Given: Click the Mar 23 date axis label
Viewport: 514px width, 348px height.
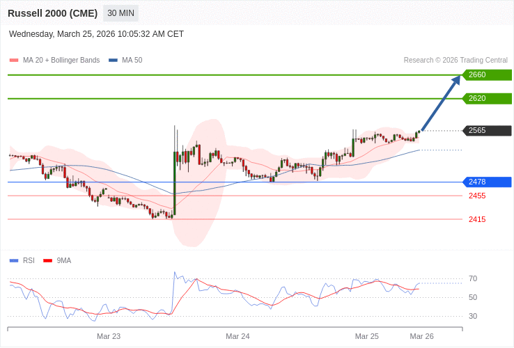Looking at the screenshot, I should coord(109,336).
